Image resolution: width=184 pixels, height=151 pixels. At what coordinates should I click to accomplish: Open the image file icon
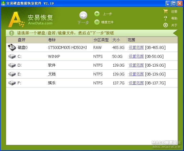97,22
